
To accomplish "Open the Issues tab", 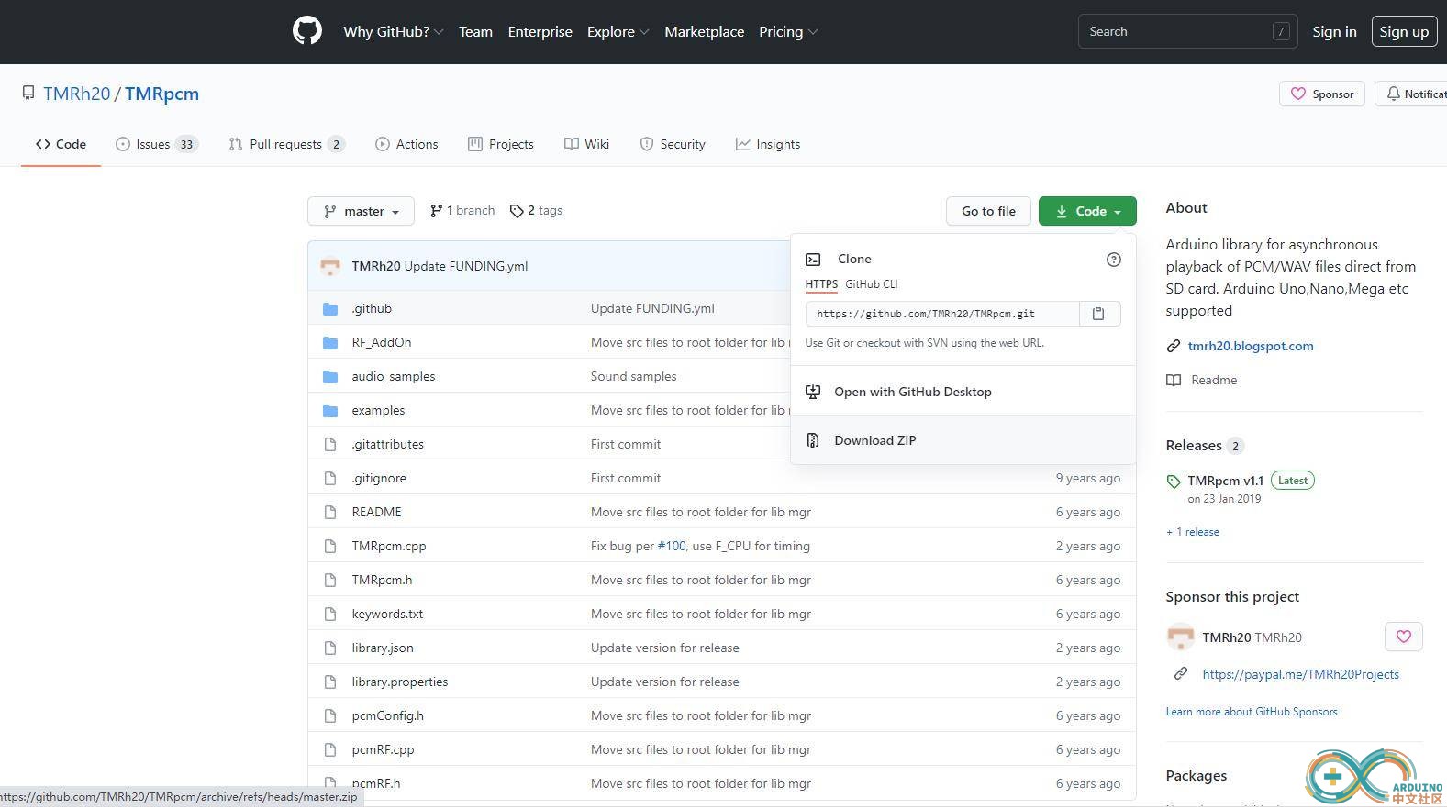I will point(156,144).
